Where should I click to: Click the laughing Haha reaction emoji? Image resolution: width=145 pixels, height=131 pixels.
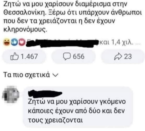click(x=7, y=42)
